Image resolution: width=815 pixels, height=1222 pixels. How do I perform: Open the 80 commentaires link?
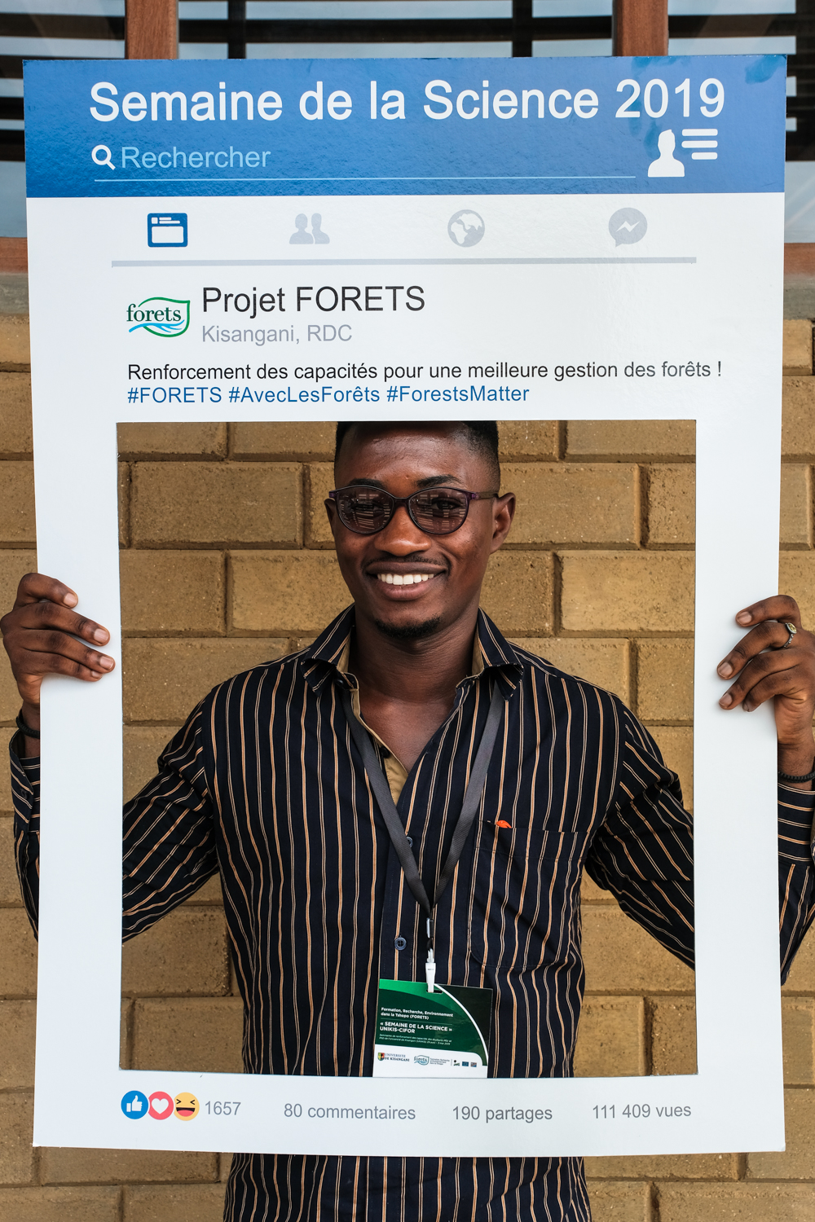point(350,1112)
